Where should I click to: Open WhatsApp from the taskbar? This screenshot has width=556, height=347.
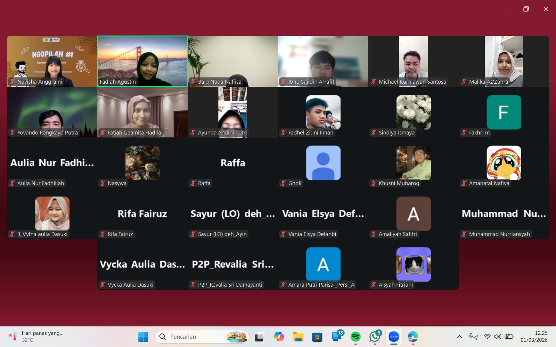pos(375,337)
